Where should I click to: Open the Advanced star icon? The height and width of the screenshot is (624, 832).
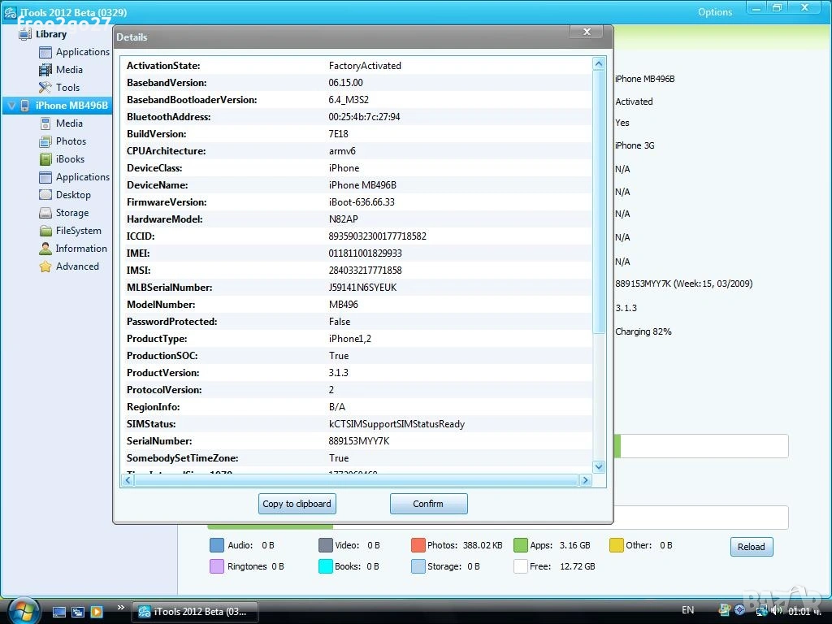click(45, 266)
